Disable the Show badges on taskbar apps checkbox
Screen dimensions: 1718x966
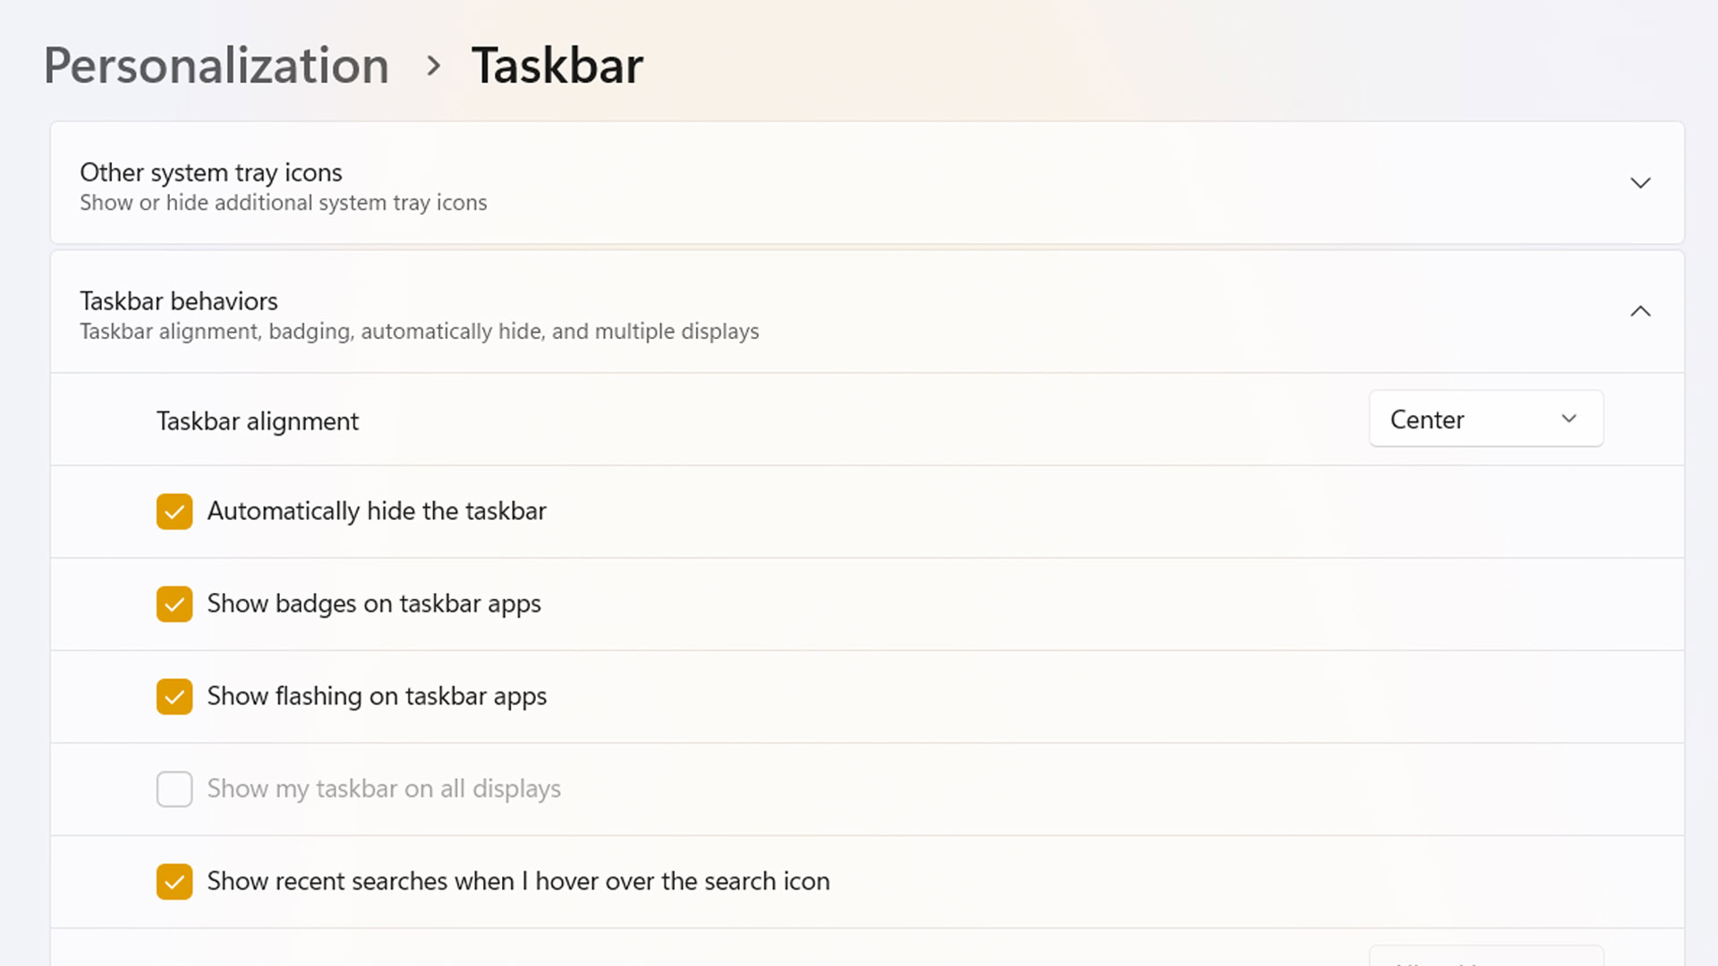174,605
